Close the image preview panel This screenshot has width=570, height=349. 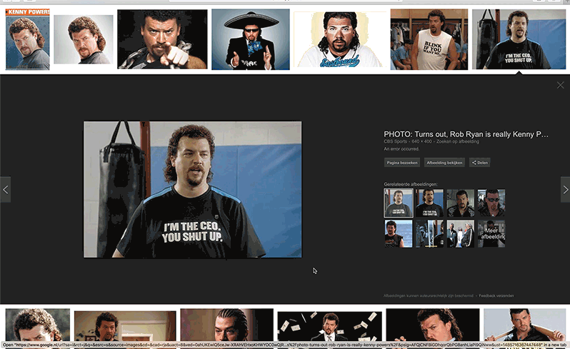coord(560,85)
